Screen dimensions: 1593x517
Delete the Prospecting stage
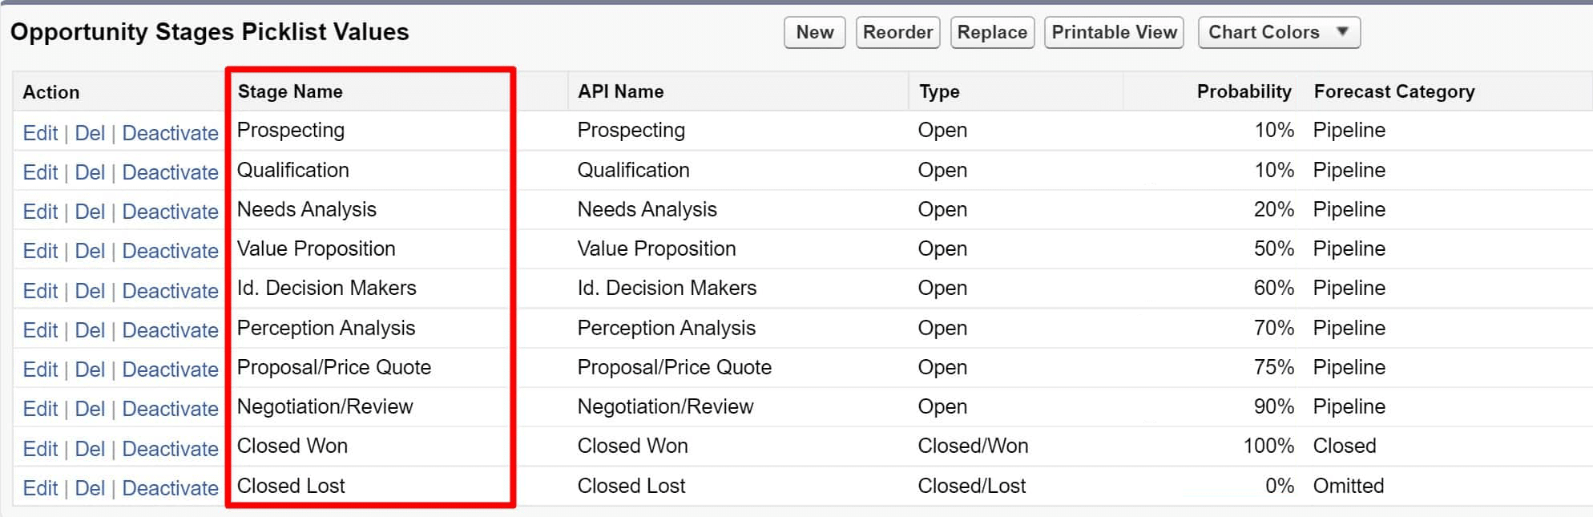(x=90, y=133)
